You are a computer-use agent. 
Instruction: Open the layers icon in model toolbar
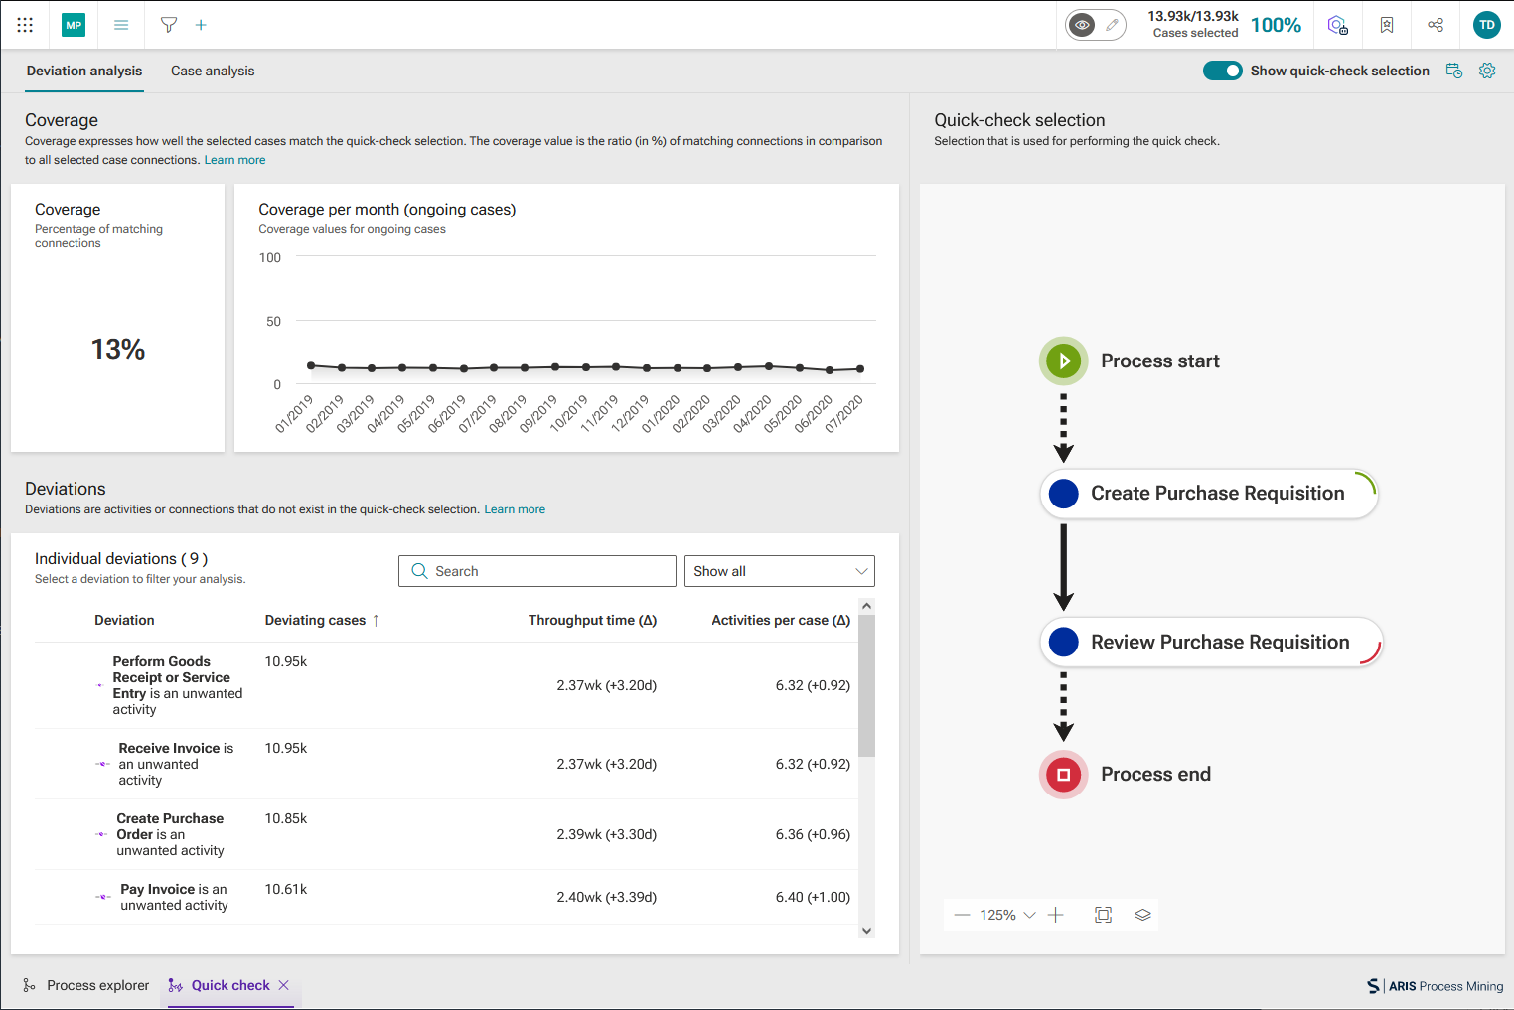[x=1142, y=915]
